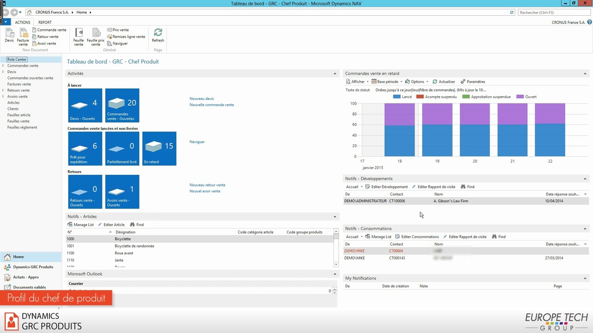Screen dimensions: 593x333
Task: Click the Ouvert legend color swatch
Action: pos(520,97)
